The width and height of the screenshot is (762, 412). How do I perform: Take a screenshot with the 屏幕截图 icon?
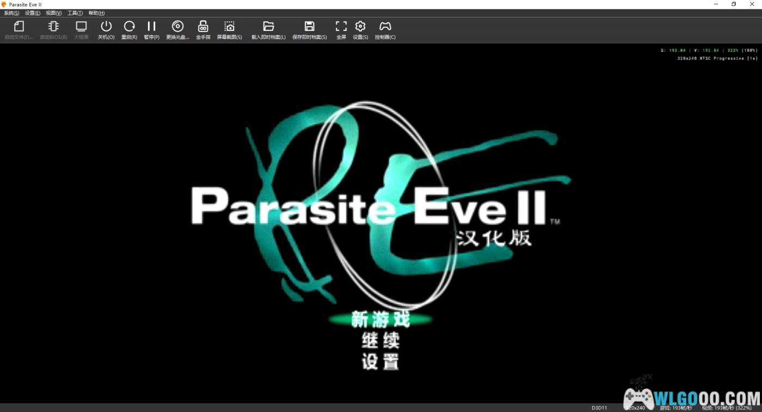pyautogui.click(x=229, y=27)
